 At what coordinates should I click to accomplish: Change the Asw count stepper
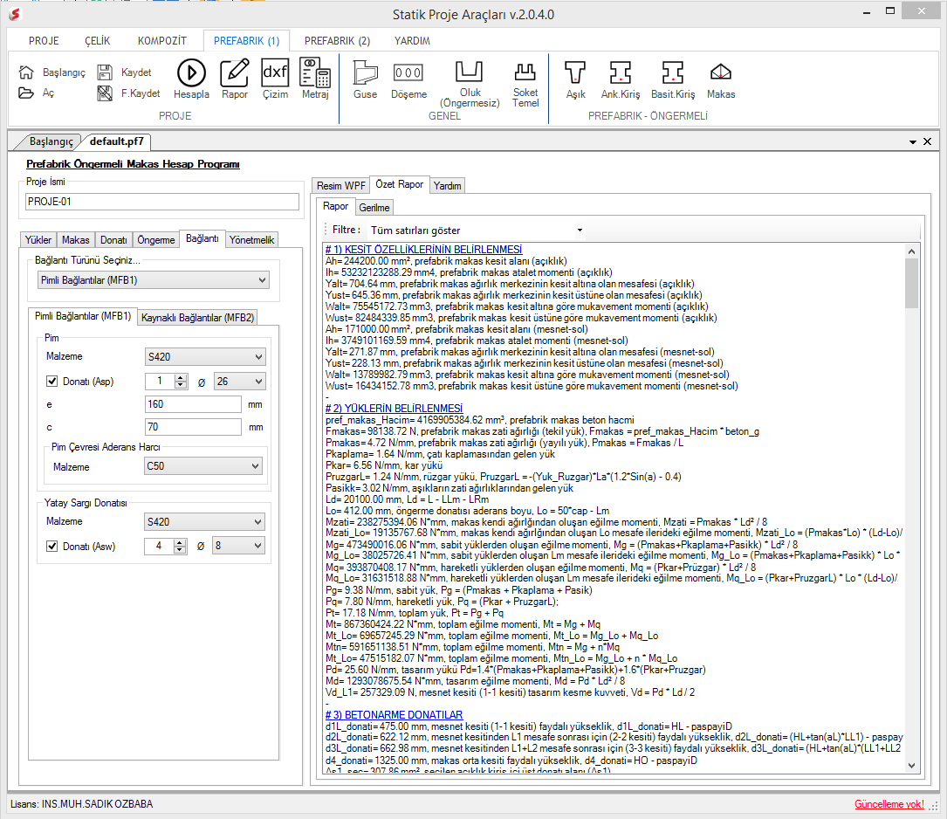coord(180,546)
